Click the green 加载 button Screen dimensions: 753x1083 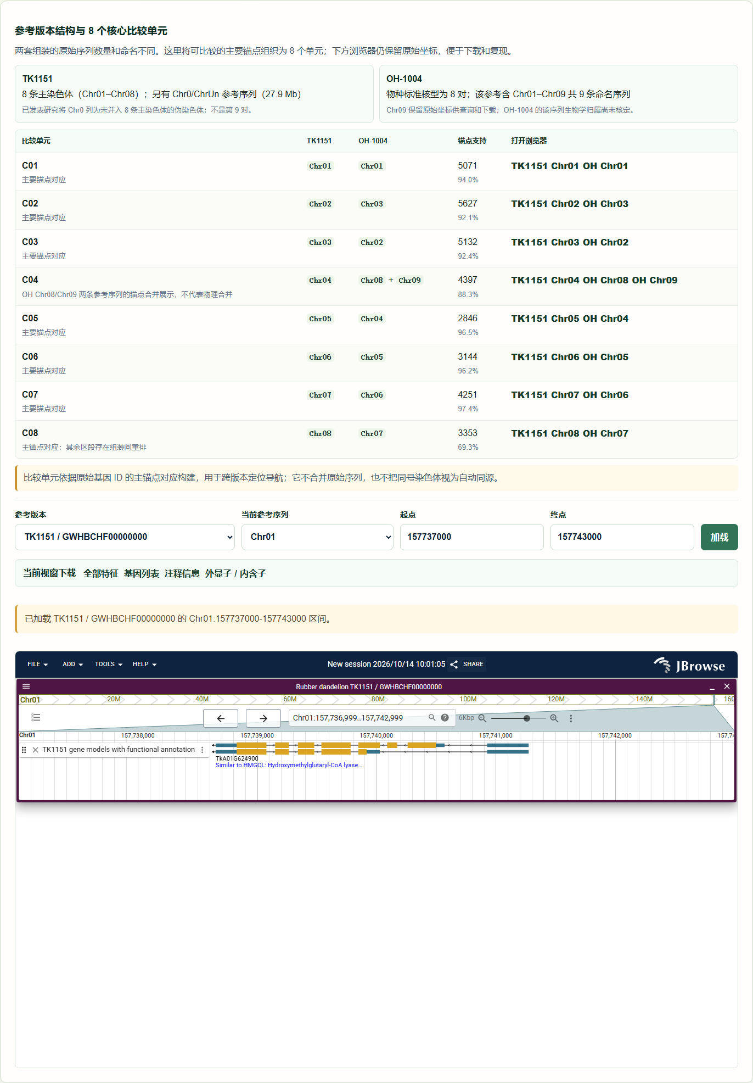720,537
